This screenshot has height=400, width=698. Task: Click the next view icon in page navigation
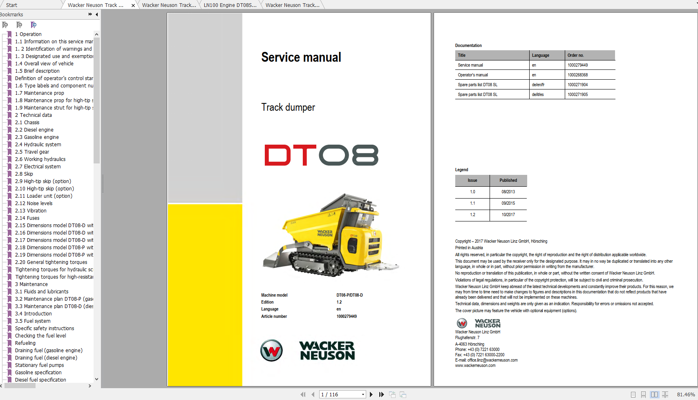tap(403, 394)
